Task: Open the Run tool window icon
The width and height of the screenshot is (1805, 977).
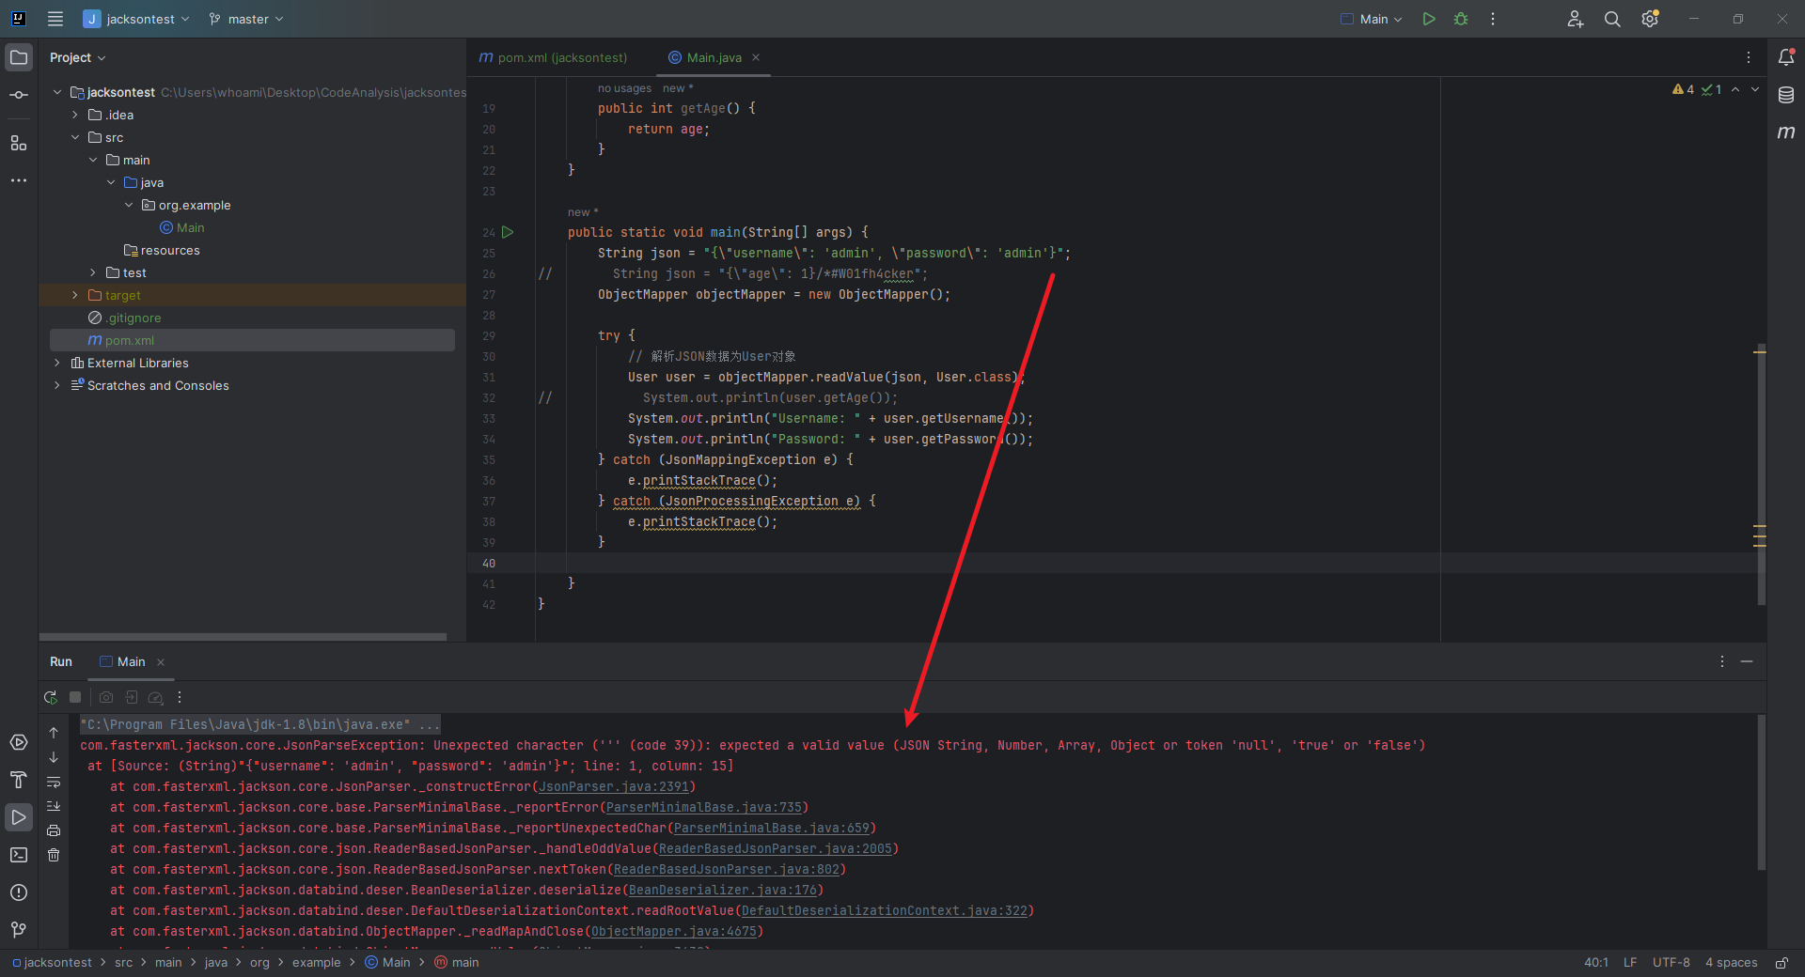Action: pyautogui.click(x=19, y=817)
